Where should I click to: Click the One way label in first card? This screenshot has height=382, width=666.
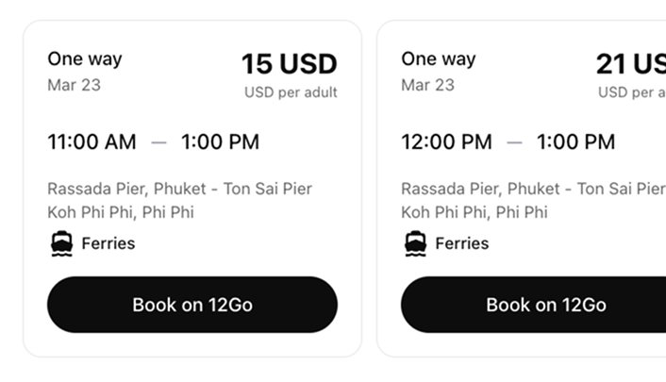tap(85, 58)
